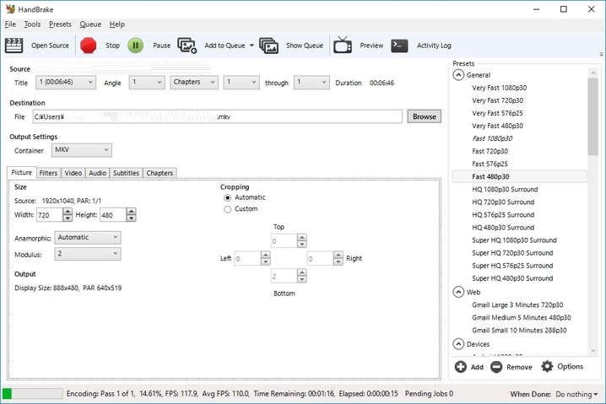Open preset Options gear icon
Viewport: 606px width, 404px height.
[x=547, y=366]
